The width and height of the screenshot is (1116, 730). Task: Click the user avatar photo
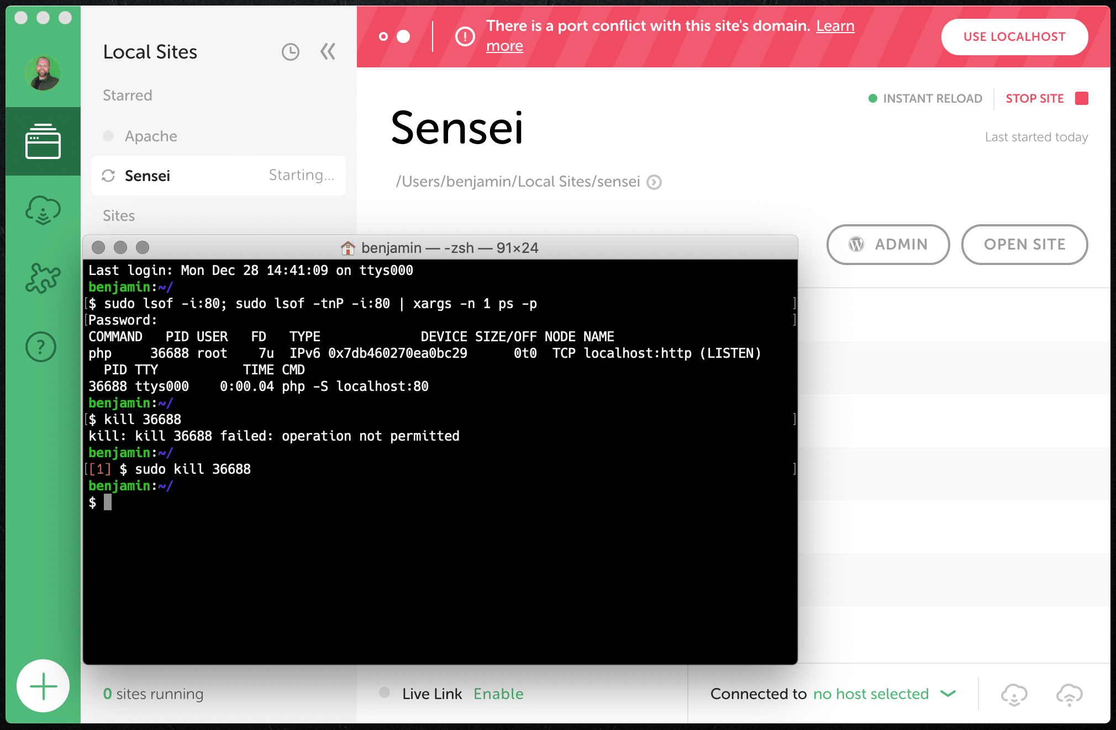click(43, 73)
